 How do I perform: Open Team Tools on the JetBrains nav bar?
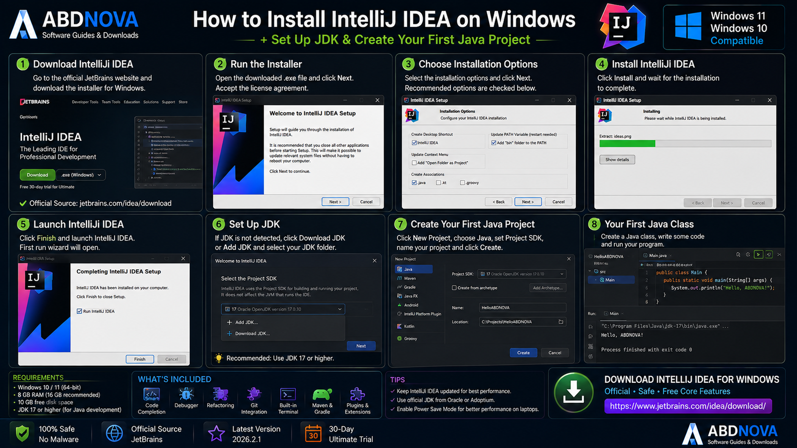(111, 102)
